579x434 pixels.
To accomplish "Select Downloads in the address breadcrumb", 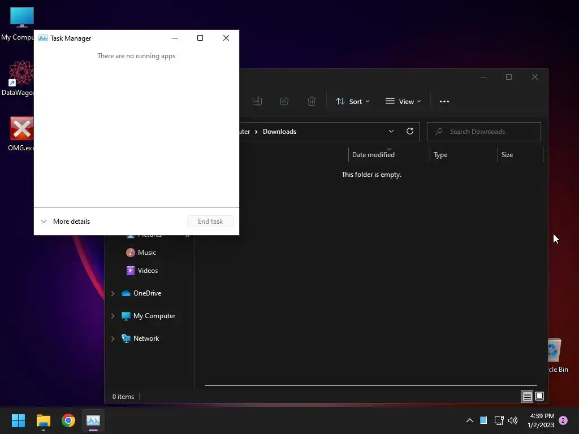I will 279,132.
